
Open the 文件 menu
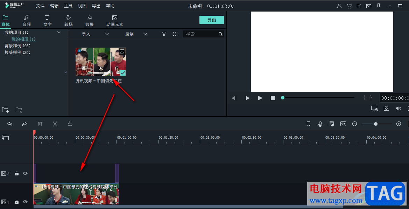40,6
